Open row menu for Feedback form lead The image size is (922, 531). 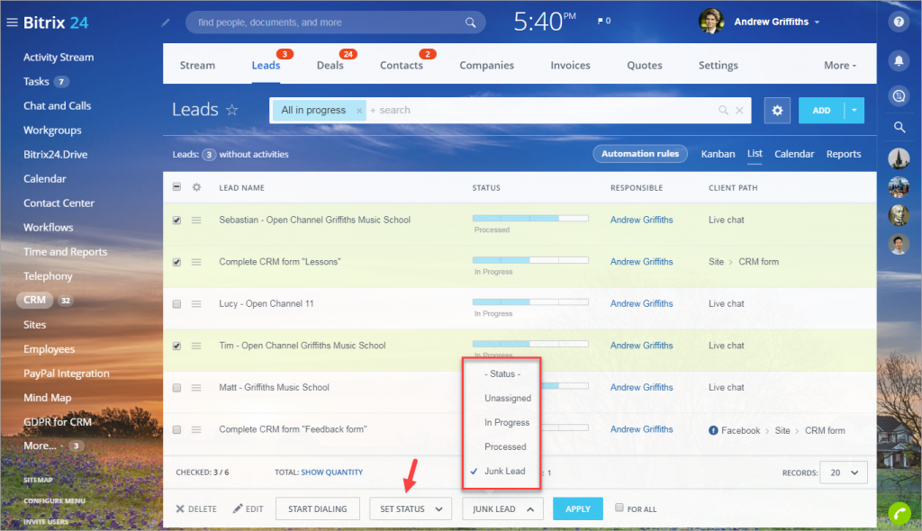[x=196, y=430]
